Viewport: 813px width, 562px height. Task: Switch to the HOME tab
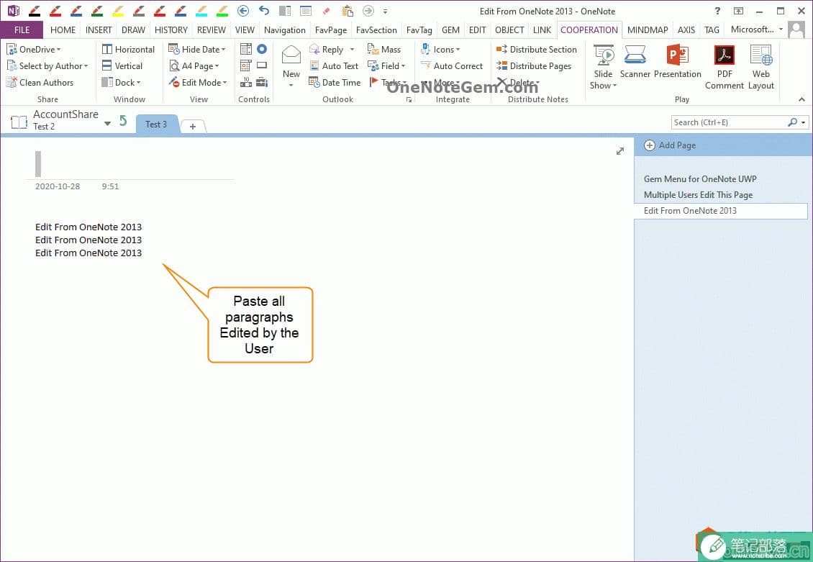click(63, 30)
